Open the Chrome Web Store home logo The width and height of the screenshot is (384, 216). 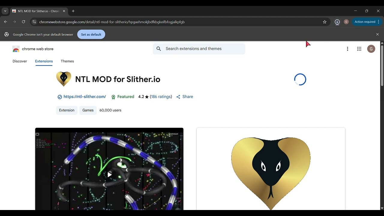tap(33, 49)
